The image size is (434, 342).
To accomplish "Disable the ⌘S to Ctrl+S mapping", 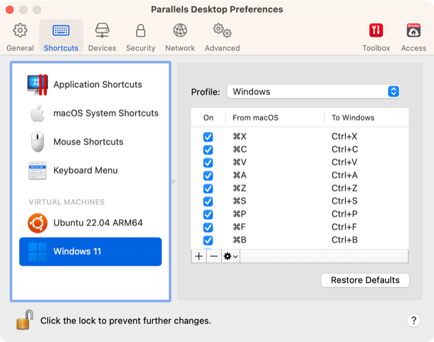I will (208, 201).
